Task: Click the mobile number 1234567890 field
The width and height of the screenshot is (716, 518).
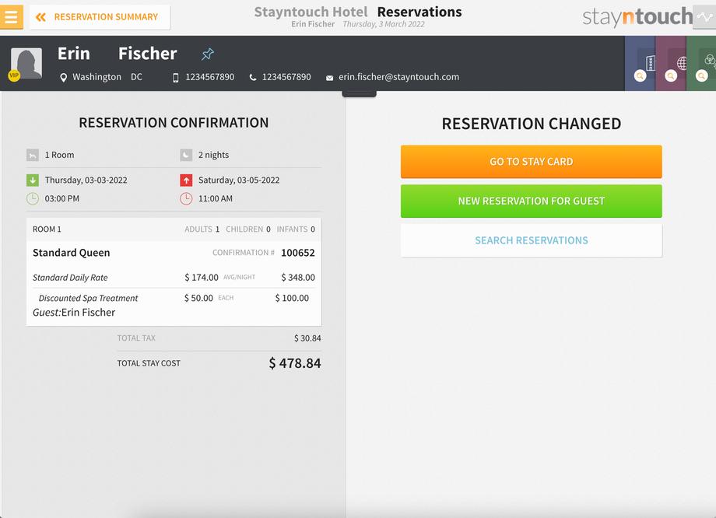Action: tap(209, 77)
